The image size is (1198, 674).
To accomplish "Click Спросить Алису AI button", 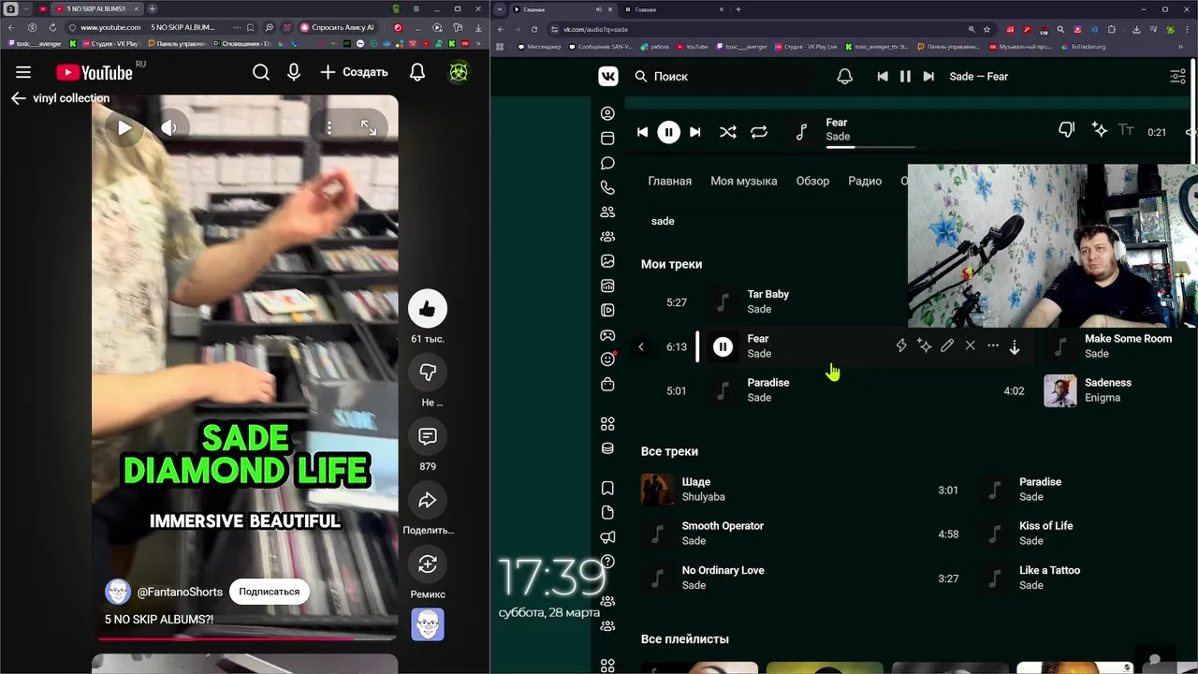I will tap(338, 27).
